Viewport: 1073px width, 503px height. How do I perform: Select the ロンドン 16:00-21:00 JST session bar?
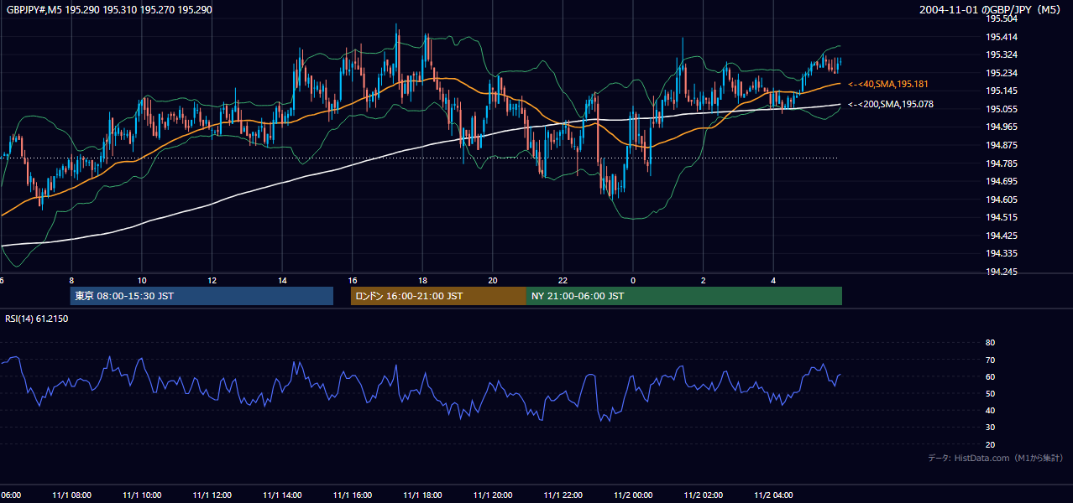pos(438,296)
